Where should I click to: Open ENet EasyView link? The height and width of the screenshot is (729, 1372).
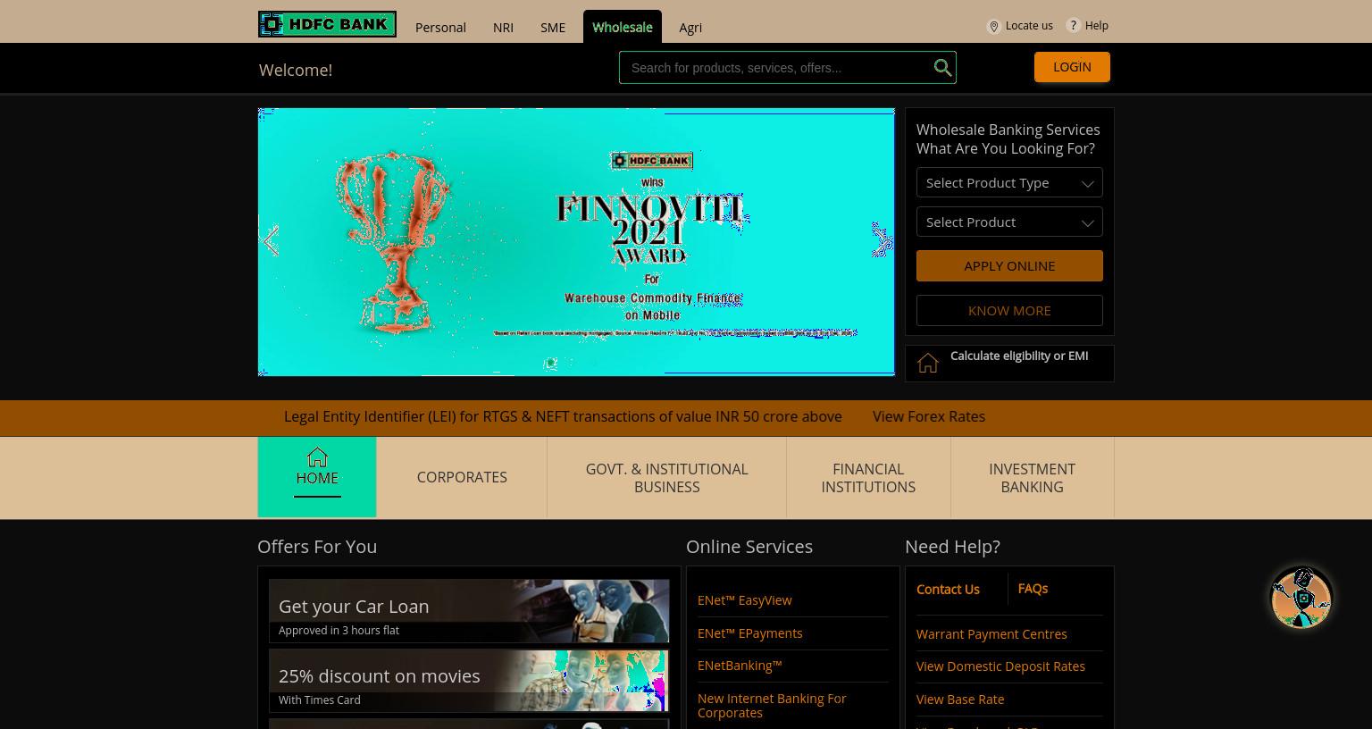click(x=745, y=600)
